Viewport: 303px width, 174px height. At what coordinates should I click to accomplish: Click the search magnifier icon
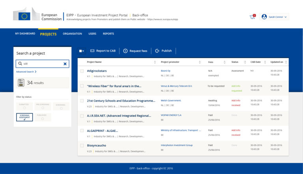pos(20,63)
